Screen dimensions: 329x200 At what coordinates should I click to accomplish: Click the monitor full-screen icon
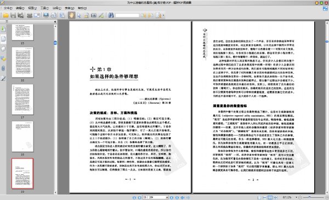coord(46,15)
